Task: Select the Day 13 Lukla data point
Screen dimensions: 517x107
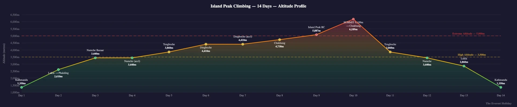Action: coord(464,66)
